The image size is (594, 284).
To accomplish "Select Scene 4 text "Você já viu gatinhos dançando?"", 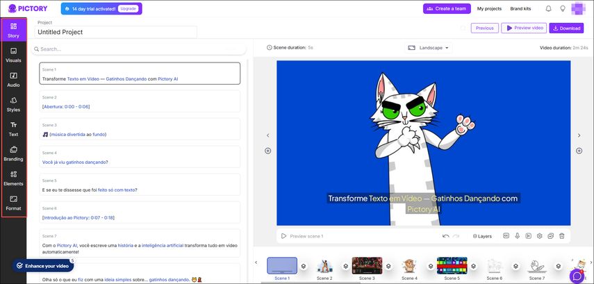I will tap(75, 162).
